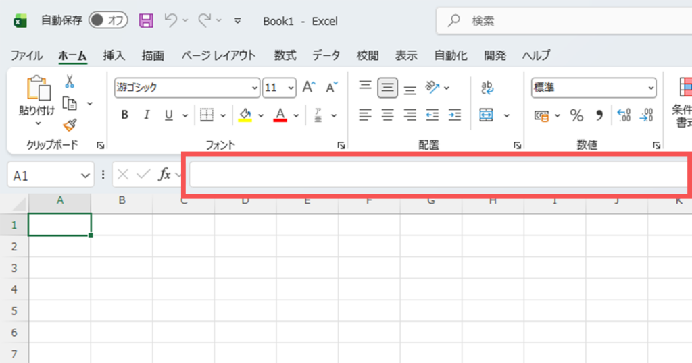Open the 数値 dialog launcher

tap(657, 145)
